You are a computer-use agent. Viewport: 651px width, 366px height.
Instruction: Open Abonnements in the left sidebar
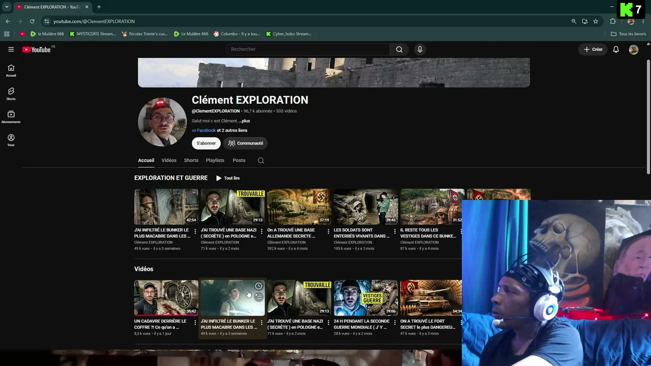pos(11,117)
